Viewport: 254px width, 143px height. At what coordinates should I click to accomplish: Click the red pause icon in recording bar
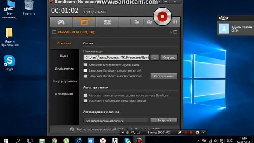[185, 133]
